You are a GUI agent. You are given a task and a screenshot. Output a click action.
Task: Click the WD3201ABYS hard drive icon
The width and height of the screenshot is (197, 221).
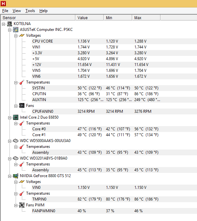tap(16, 158)
